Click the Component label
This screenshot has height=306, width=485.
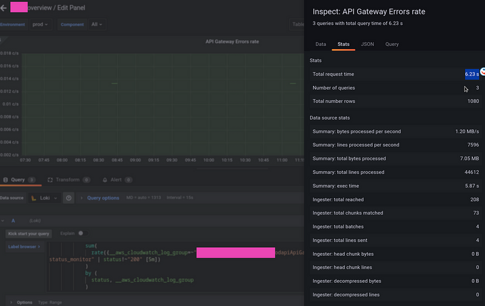72,24
